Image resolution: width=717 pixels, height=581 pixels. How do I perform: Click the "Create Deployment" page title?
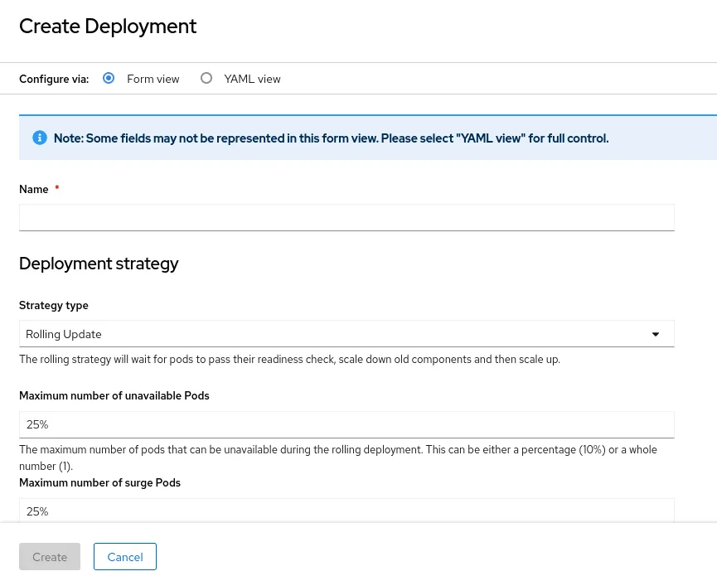pos(108,27)
